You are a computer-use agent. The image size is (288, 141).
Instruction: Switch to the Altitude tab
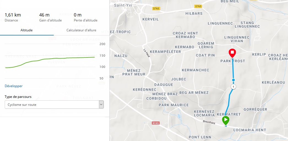(27, 30)
